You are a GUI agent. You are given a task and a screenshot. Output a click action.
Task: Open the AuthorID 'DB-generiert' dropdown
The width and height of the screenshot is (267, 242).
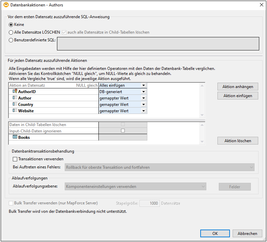(144, 92)
